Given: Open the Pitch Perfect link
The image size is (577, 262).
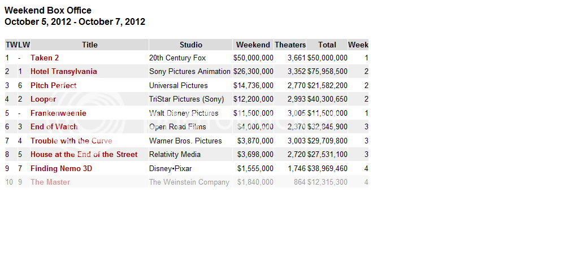Looking at the screenshot, I should 53,85.
